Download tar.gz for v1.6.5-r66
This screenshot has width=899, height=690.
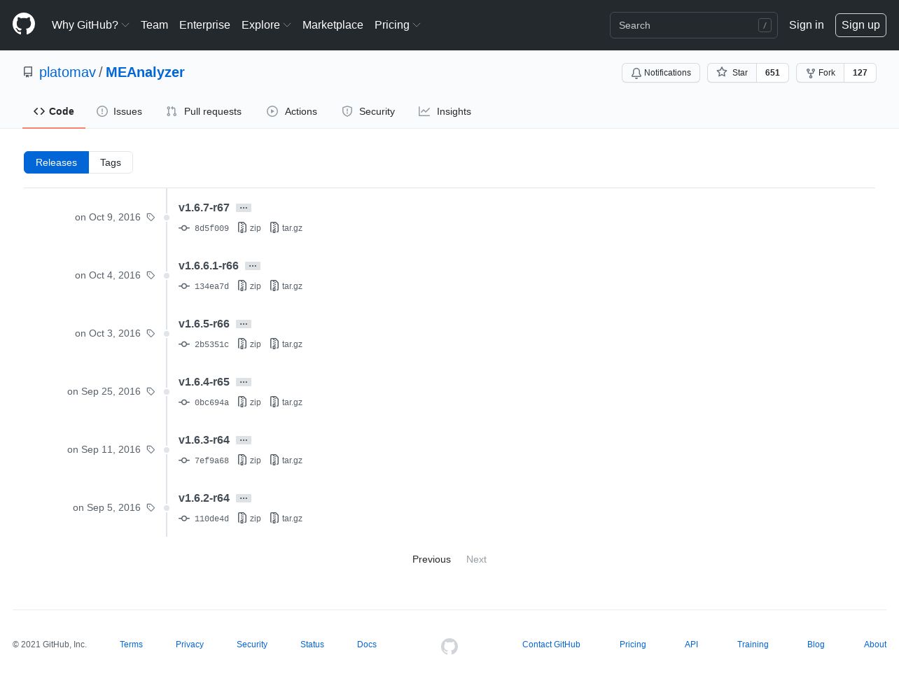click(x=286, y=344)
